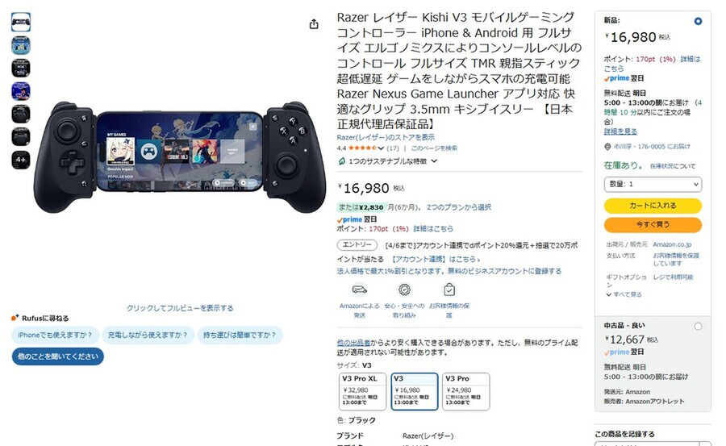This screenshot has width=726, height=446.
Task: Click the Amazon delivery truck icon
Action: click(359, 290)
